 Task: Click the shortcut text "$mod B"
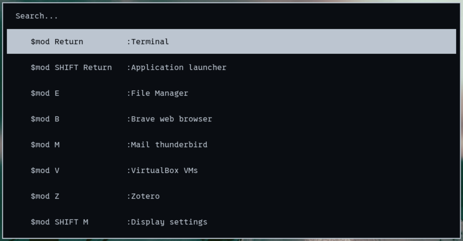click(x=45, y=119)
